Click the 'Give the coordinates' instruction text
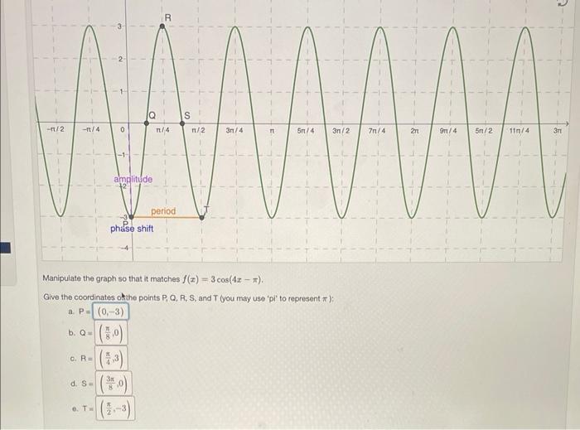Image resolution: width=580 pixels, height=430 pixels. [x=188, y=297]
